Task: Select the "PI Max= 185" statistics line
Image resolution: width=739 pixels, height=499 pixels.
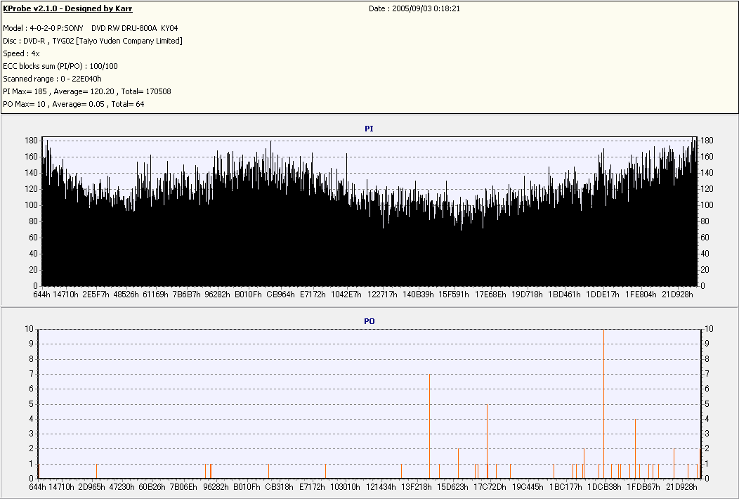Action: tap(86, 91)
